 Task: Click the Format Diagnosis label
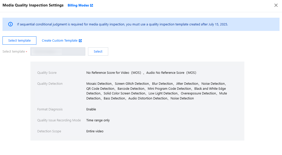point(50,109)
